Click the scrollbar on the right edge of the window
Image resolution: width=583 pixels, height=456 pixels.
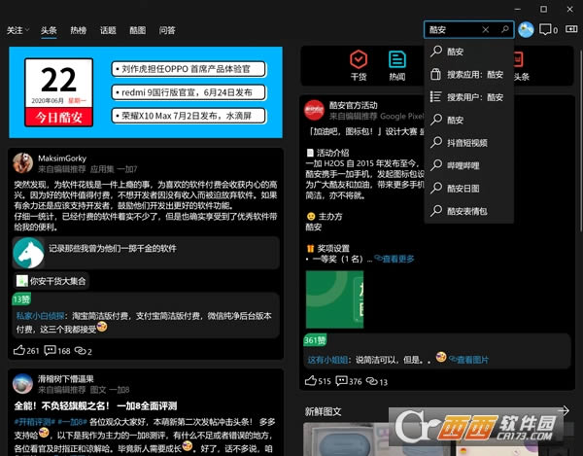coord(580,139)
